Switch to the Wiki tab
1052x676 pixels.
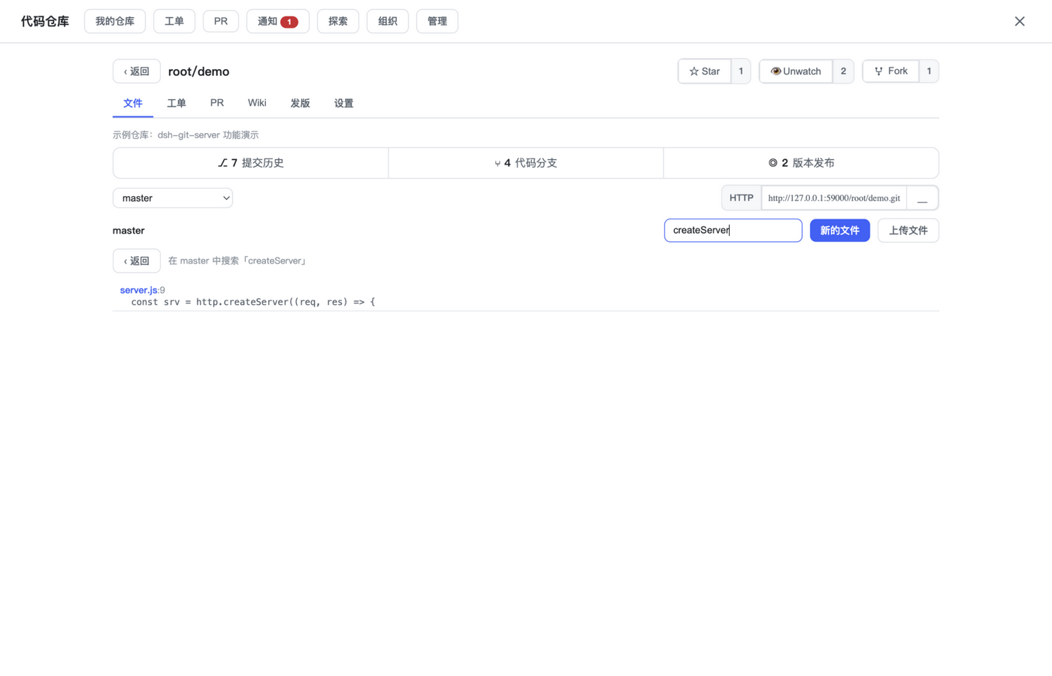(x=257, y=104)
